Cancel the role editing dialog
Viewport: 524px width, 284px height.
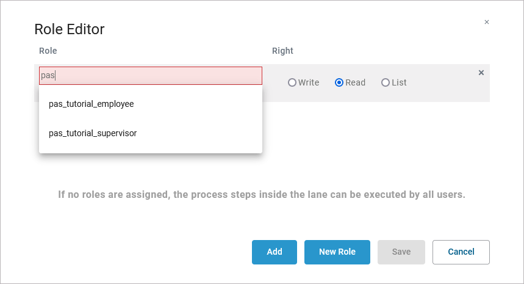point(461,252)
